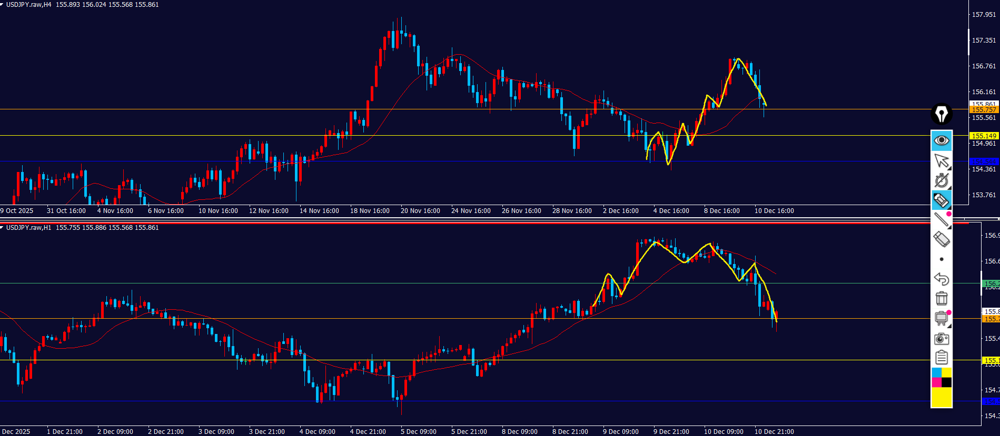
Task: Toggle annotation visibility with the eye icon
Action: tap(942, 140)
